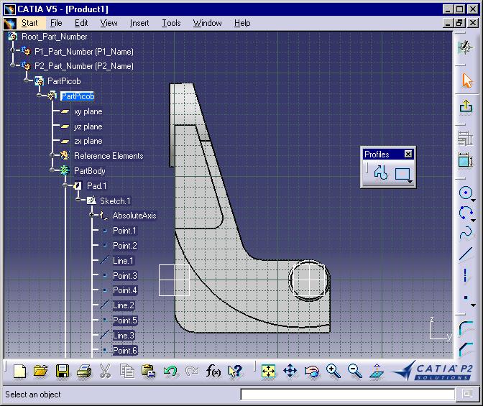Select Sketch.1 in the tree
The width and height of the screenshot is (483, 406).
(115, 201)
